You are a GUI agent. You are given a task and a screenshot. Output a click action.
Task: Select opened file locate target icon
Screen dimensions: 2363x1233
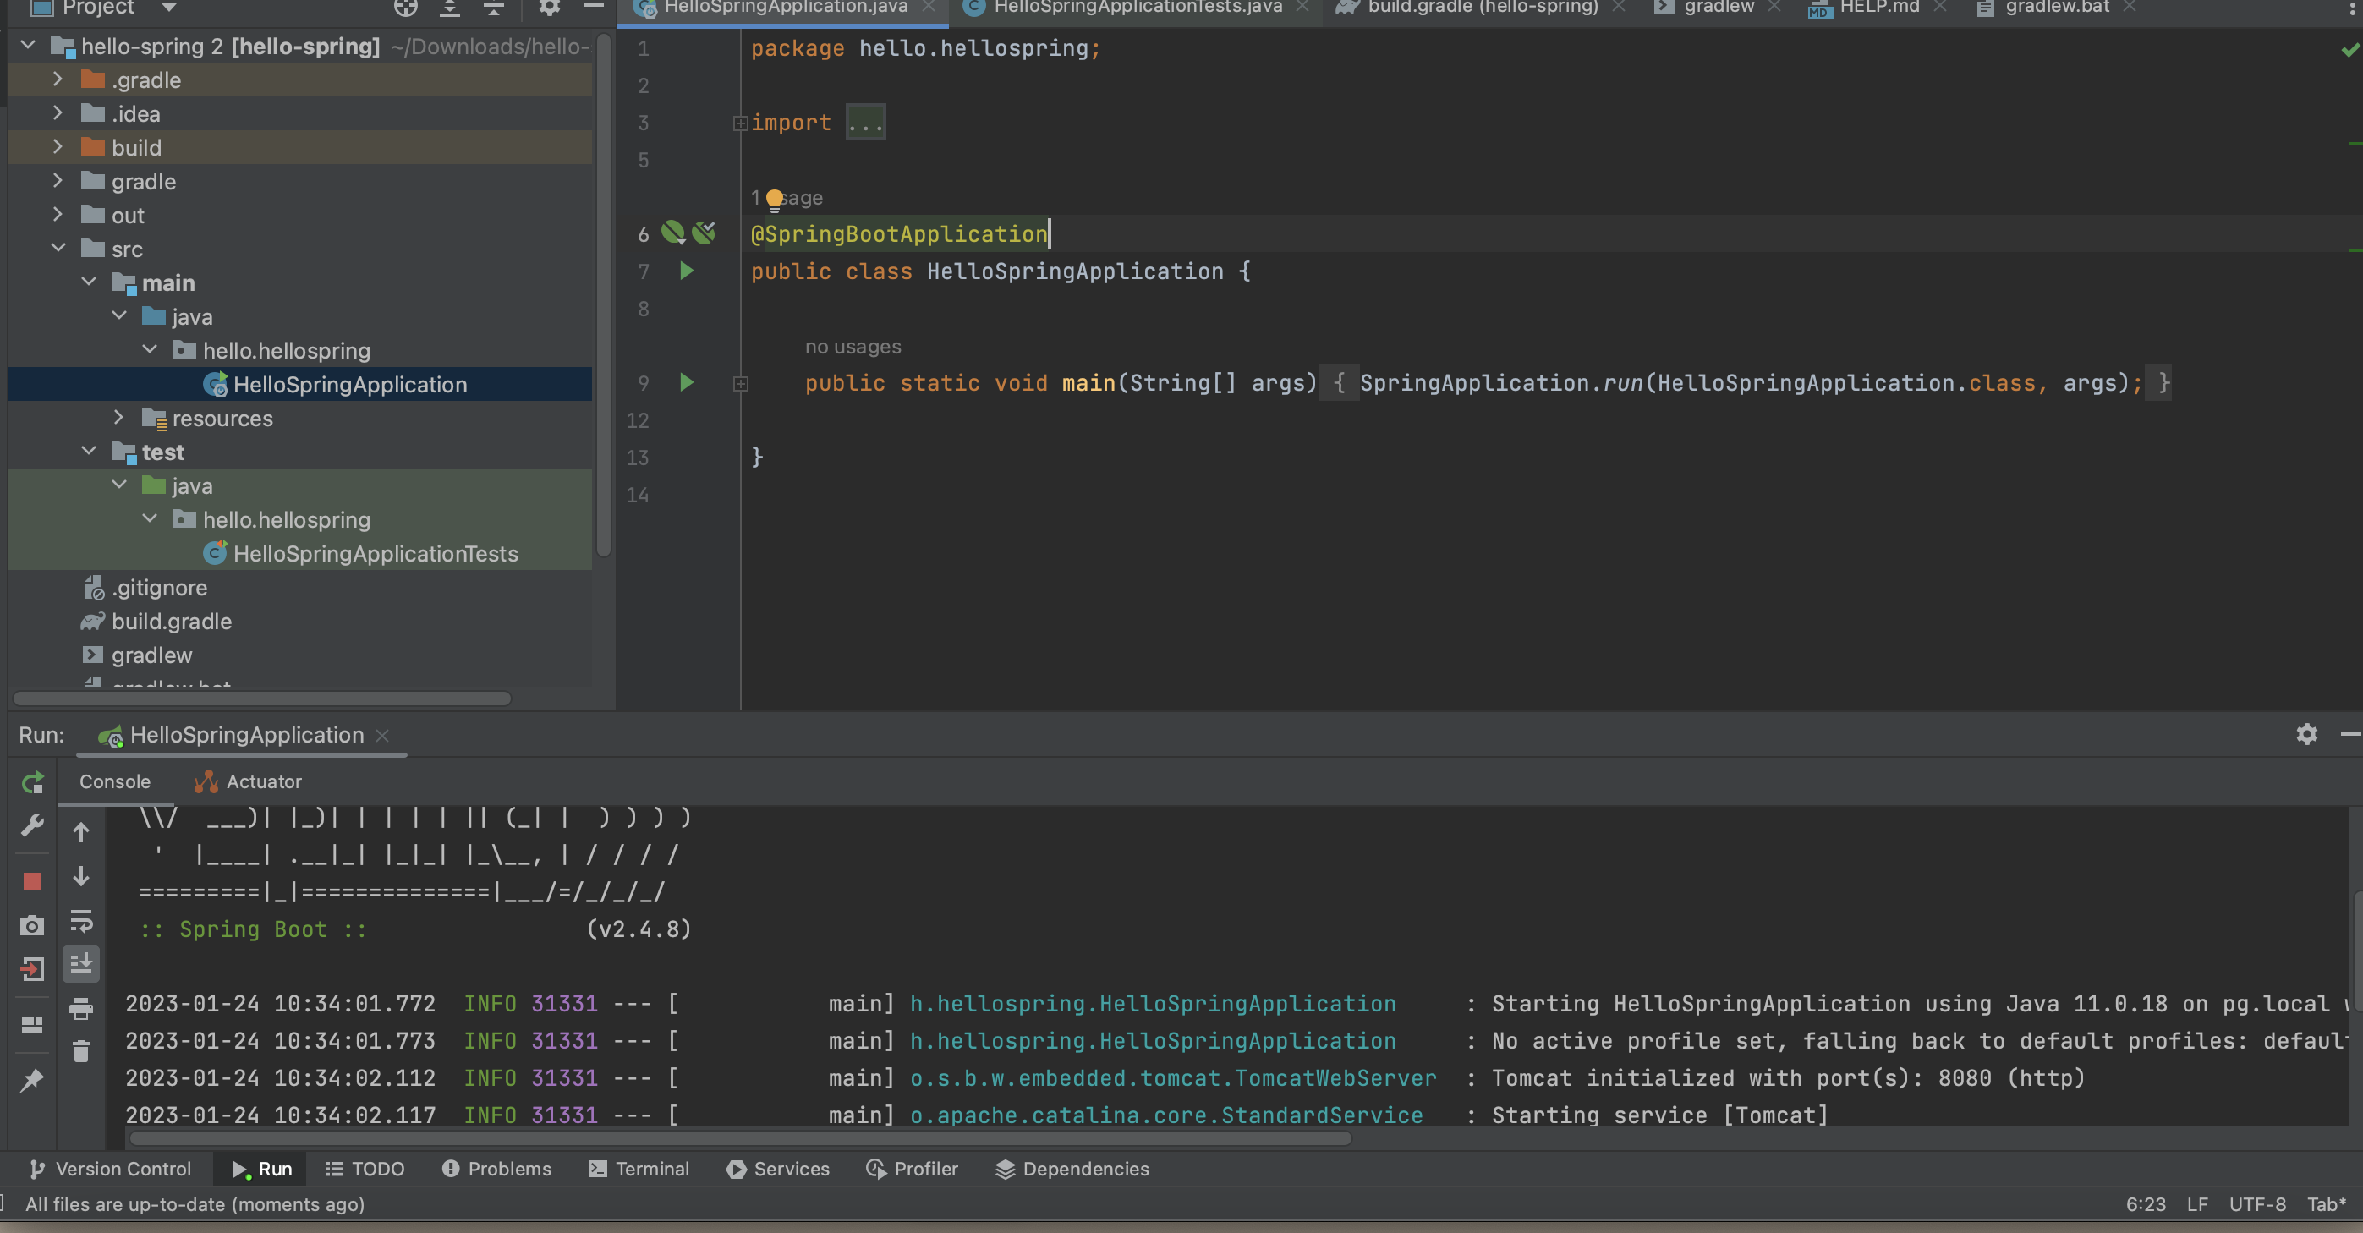[x=405, y=8]
